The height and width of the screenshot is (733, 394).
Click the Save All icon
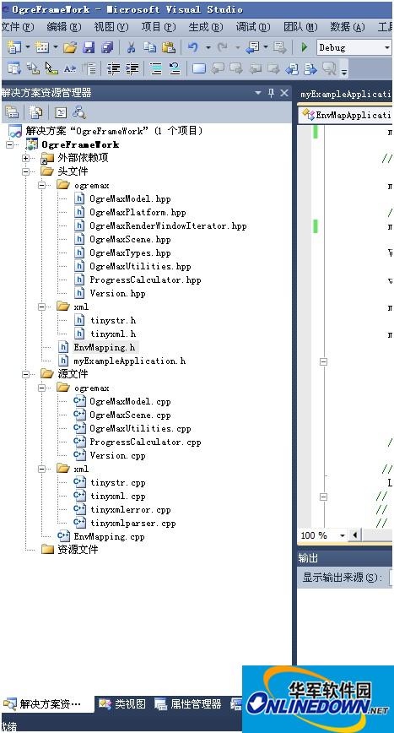tap(107, 47)
